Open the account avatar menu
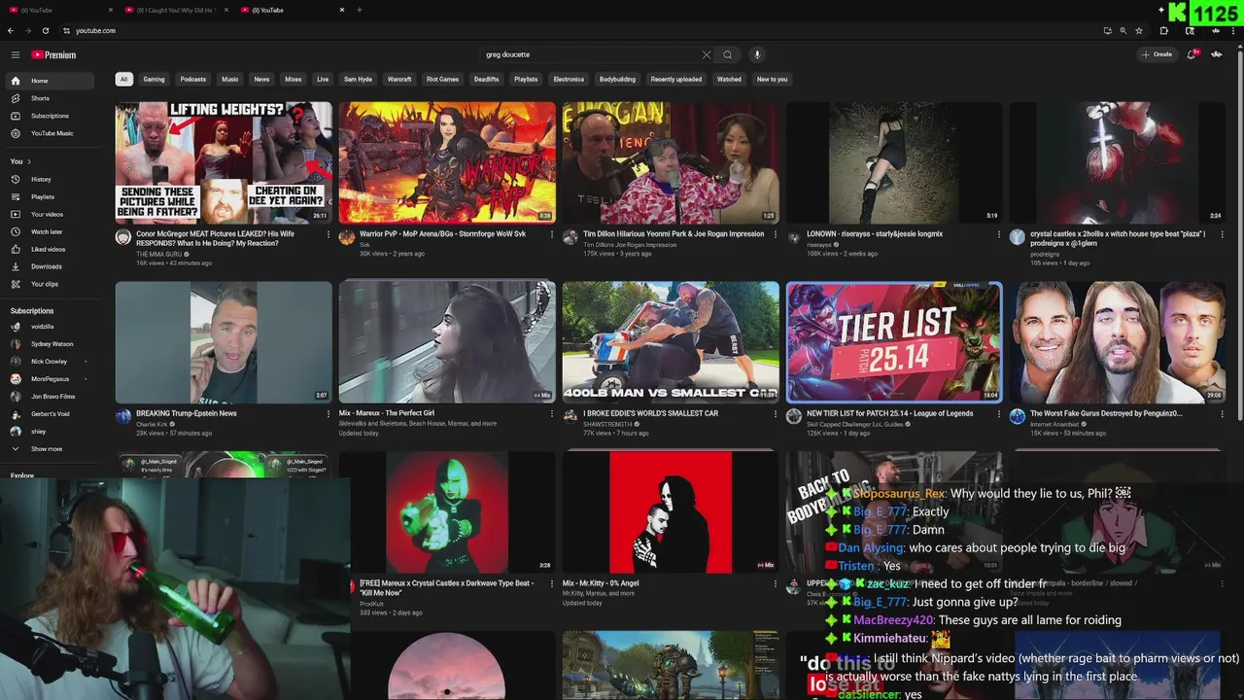Viewport: 1244px width, 700px height. pos(1217,54)
